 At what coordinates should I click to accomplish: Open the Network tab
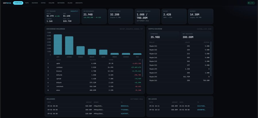(x=61, y=3)
